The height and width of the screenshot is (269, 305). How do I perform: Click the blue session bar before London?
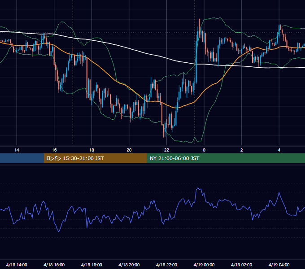tap(22, 158)
